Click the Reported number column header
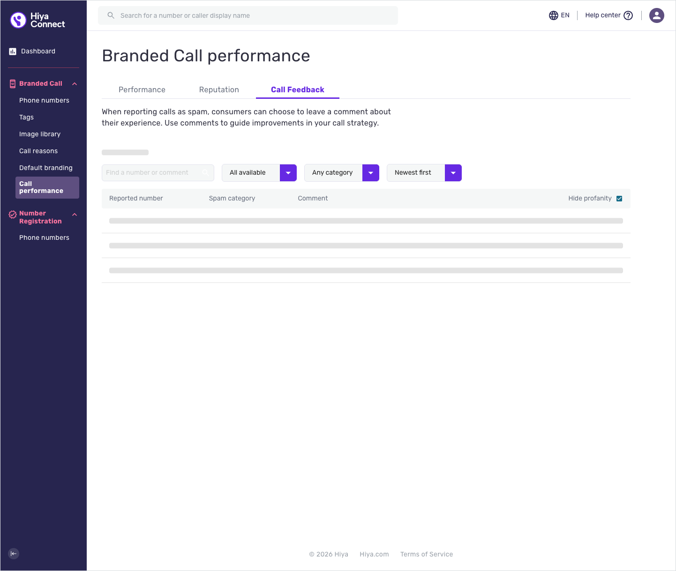 136,198
